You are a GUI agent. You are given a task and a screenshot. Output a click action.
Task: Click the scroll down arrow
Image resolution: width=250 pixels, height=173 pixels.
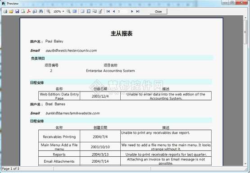tap(245, 164)
